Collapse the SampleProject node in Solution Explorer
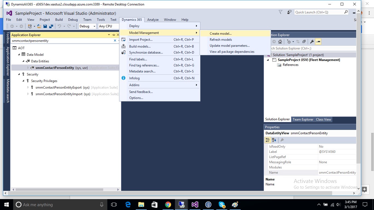This screenshot has height=210, width=374. pos(268,60)
